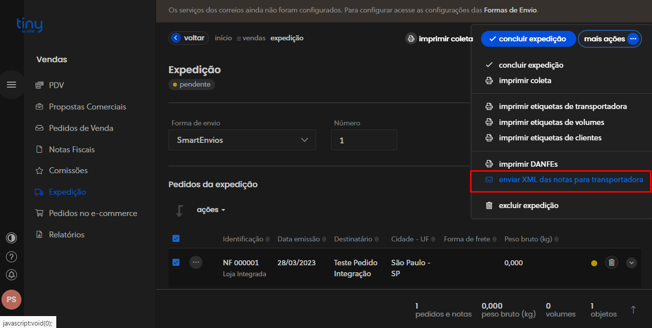
Task: Choose excluir expedição option
Action: 522,206
